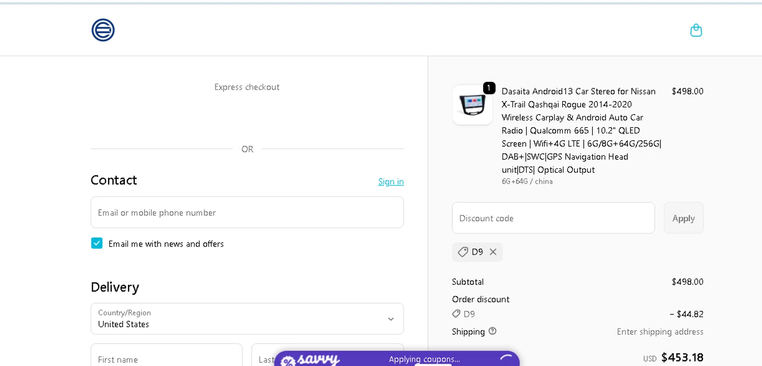Click the Delivery section heading

pyautogui.click(x=115, y=287)
